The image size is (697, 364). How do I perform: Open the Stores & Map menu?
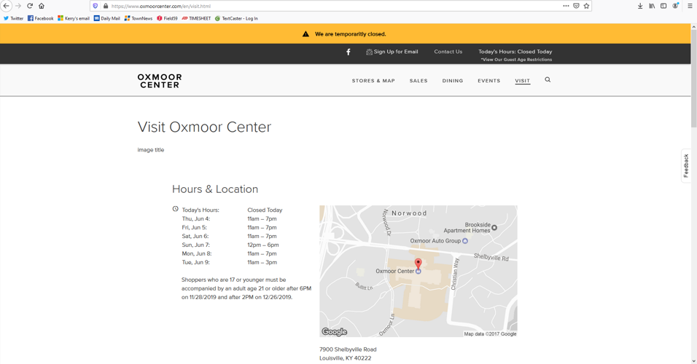tap(373, 81)
